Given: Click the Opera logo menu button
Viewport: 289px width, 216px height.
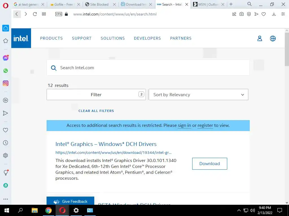Looking at the screenshot, I should 6,5.
